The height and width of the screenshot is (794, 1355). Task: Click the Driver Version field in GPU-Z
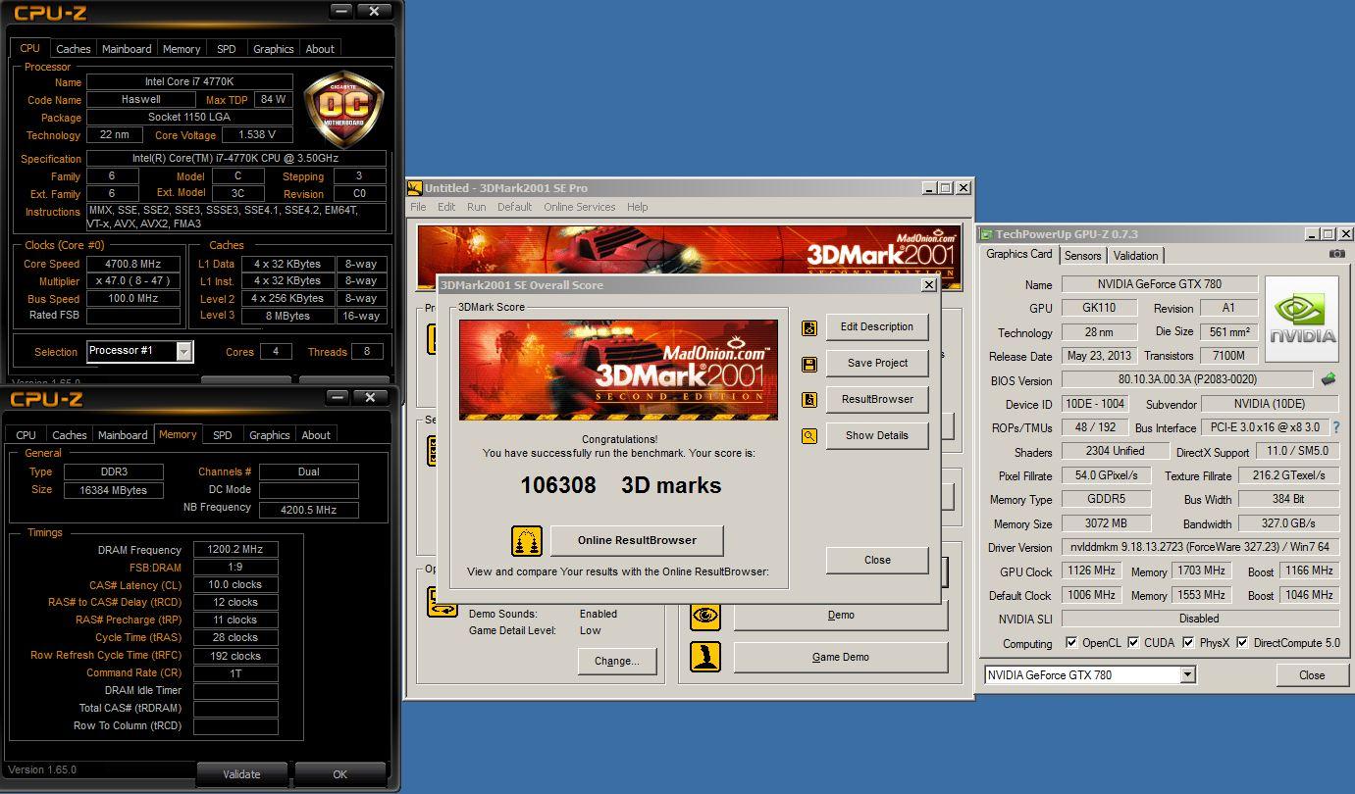point(1200,547)
